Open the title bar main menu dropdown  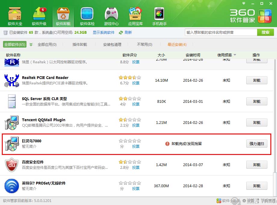[x=244, y=4]
